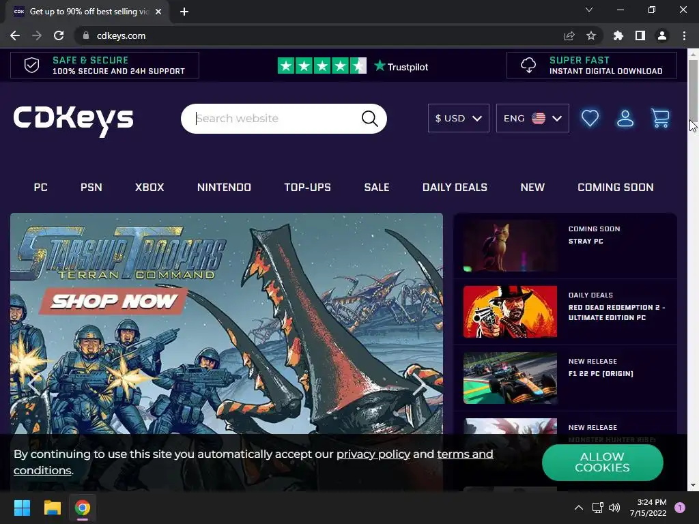Click the Trustpilot star rating

322,66
